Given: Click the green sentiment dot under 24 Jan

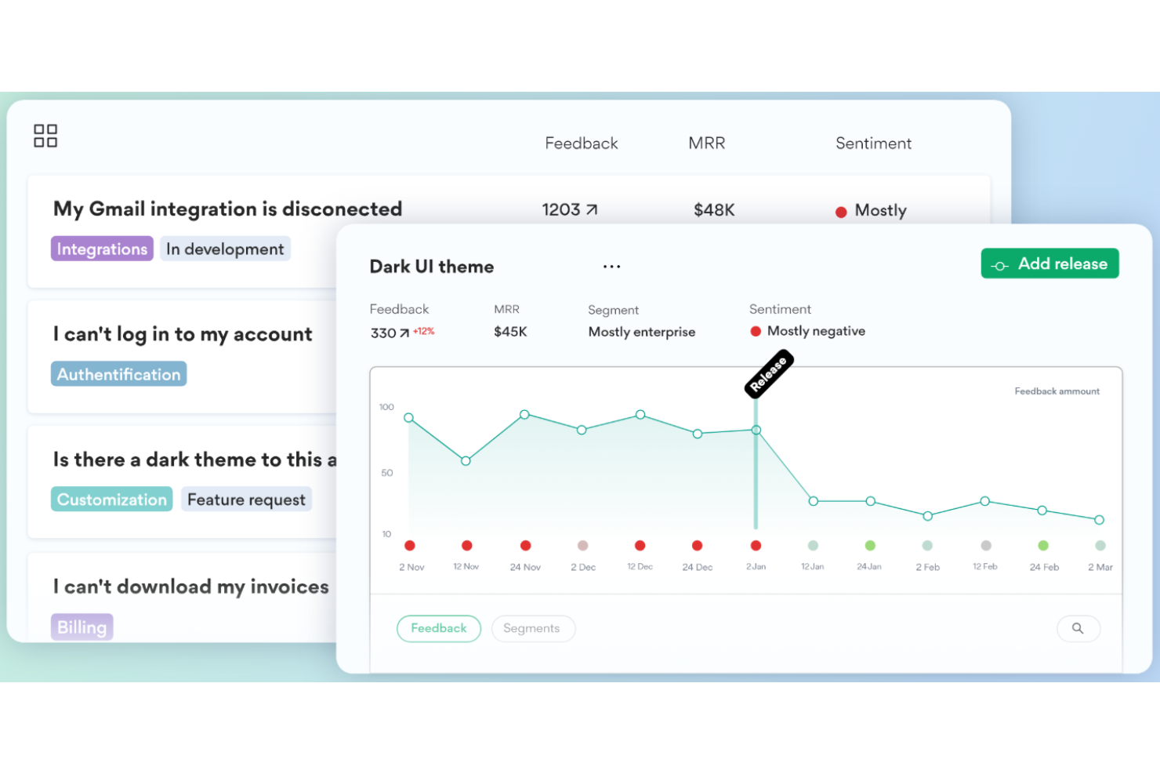Looking at the screenshot, I should [870, 545].
